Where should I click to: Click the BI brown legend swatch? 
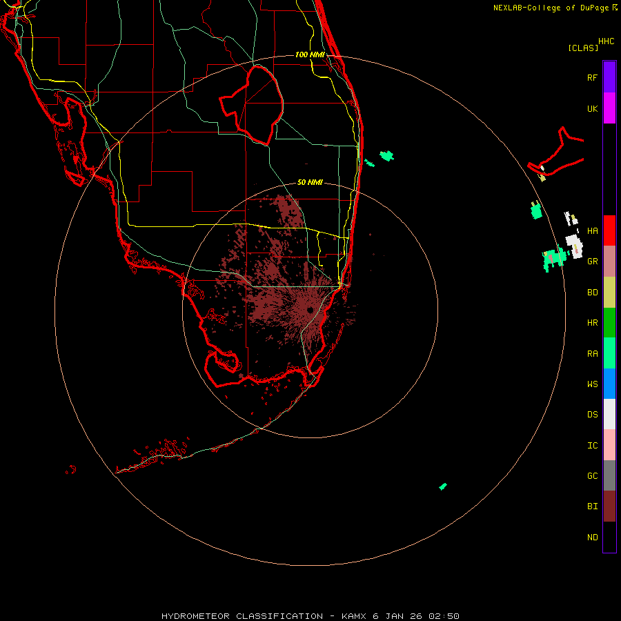609,506
